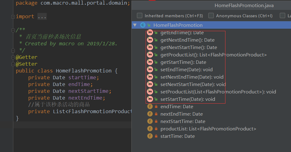Toggle fold marker beside @Setter

[13, 64]
